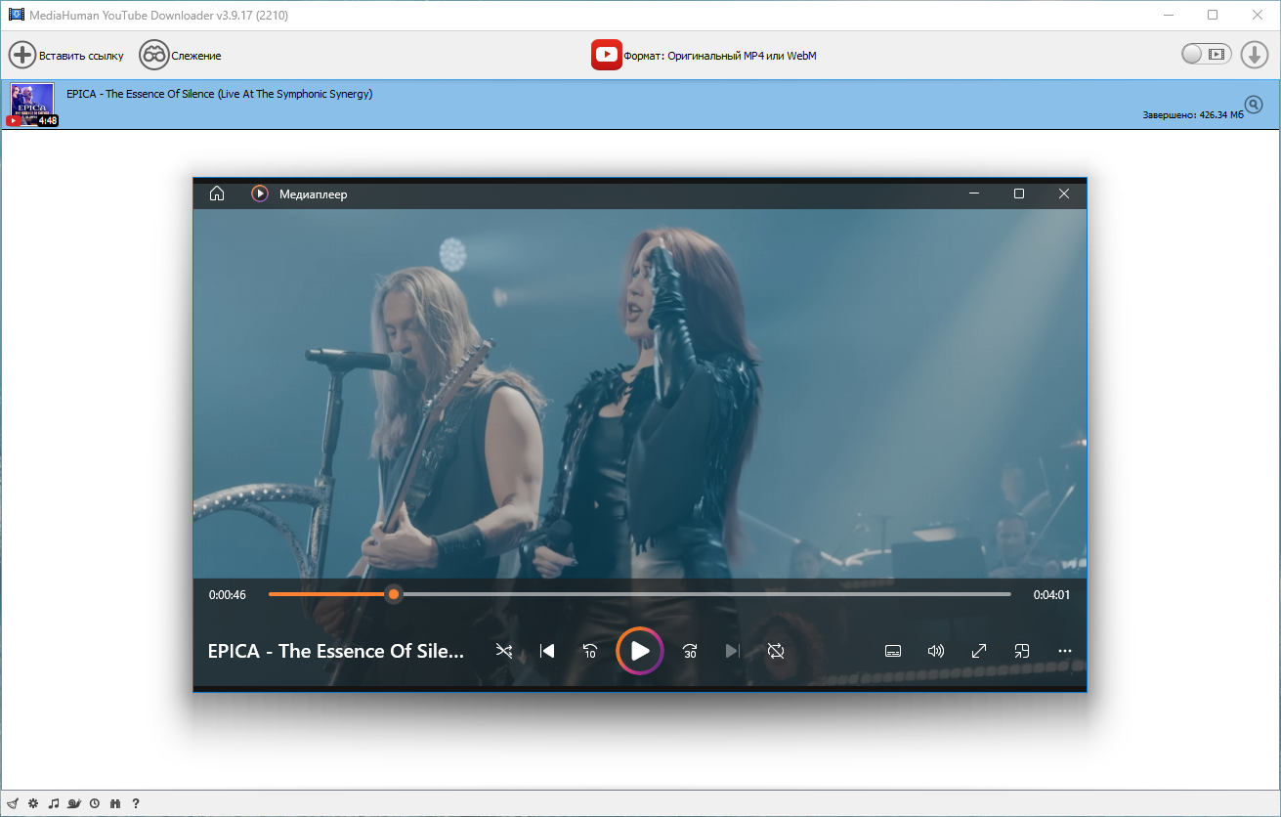The width and height of the screenshot is (1281, 817).
Task: Minimize the Медиаплеер window
Action: 974,193
